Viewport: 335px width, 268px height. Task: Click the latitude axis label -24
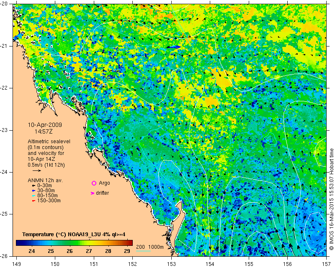pos(4,172)
